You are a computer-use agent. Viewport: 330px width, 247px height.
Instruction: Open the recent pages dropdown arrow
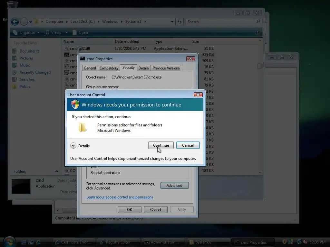[30, 22]
